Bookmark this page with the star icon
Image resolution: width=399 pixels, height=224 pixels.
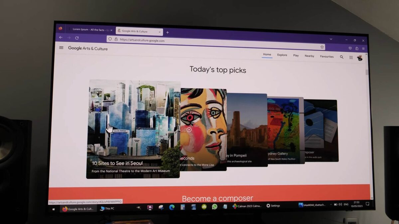click(x=322, y=47)
